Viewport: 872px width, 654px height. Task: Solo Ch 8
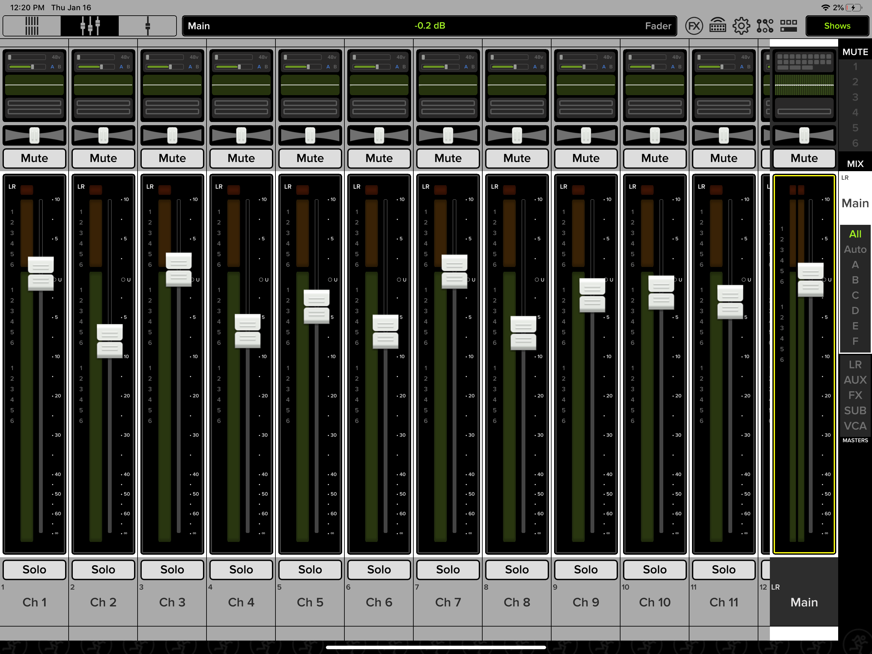(517, 570)
